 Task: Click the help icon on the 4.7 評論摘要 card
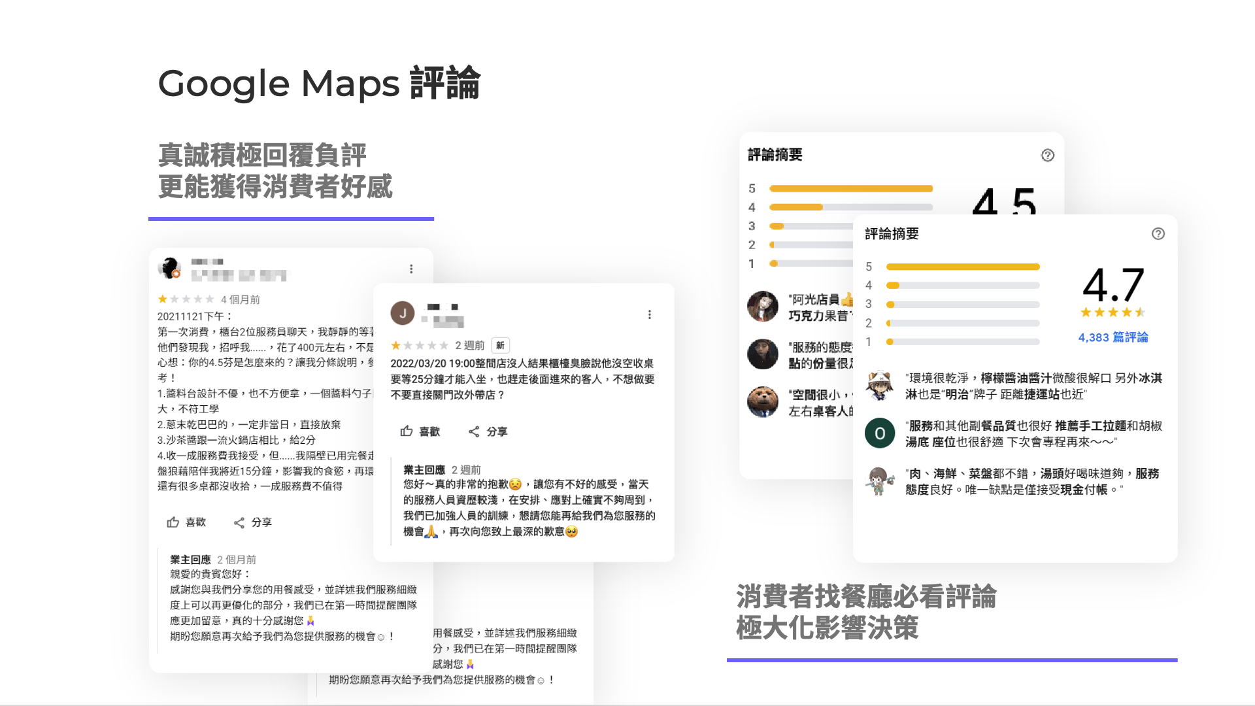[x=1158, y=234]
